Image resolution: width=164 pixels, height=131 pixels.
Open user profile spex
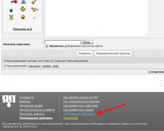tap(56, 66)
